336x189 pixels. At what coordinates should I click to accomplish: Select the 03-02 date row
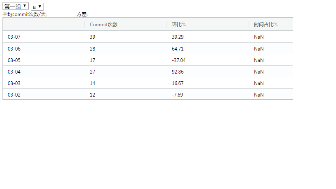(x=148, y=94)
